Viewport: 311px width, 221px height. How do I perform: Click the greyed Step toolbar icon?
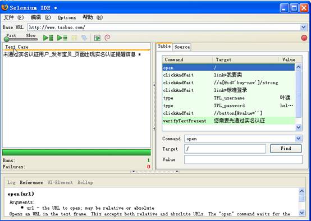click(x=85, y=38)
